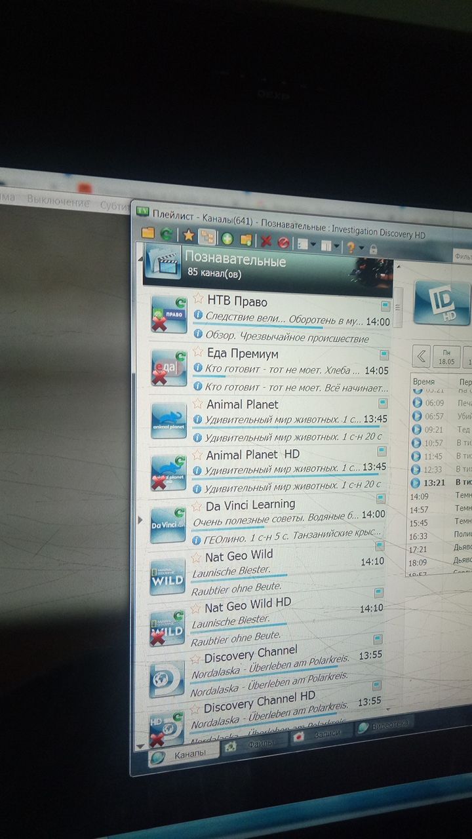Image resolution: width=472 pixels, height=839 pixels.
Task: Open playlist folder icon in the toolbar
Action: tap(147, 233)
